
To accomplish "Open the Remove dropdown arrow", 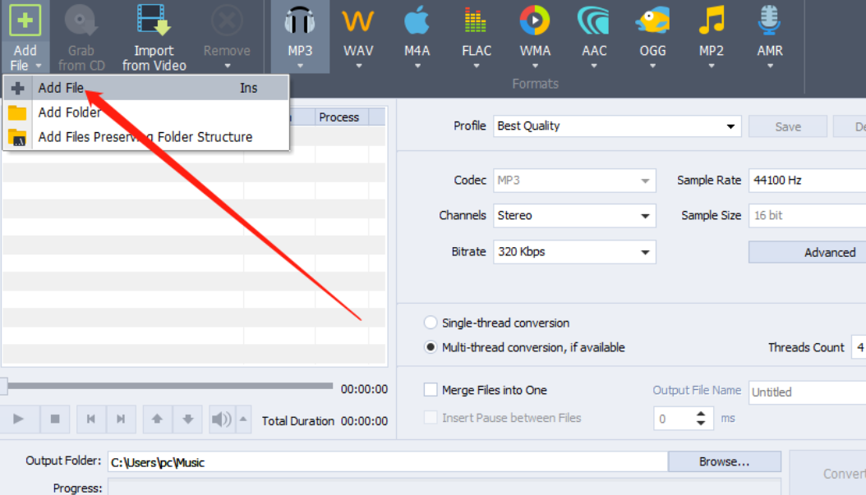I will 227,66.
